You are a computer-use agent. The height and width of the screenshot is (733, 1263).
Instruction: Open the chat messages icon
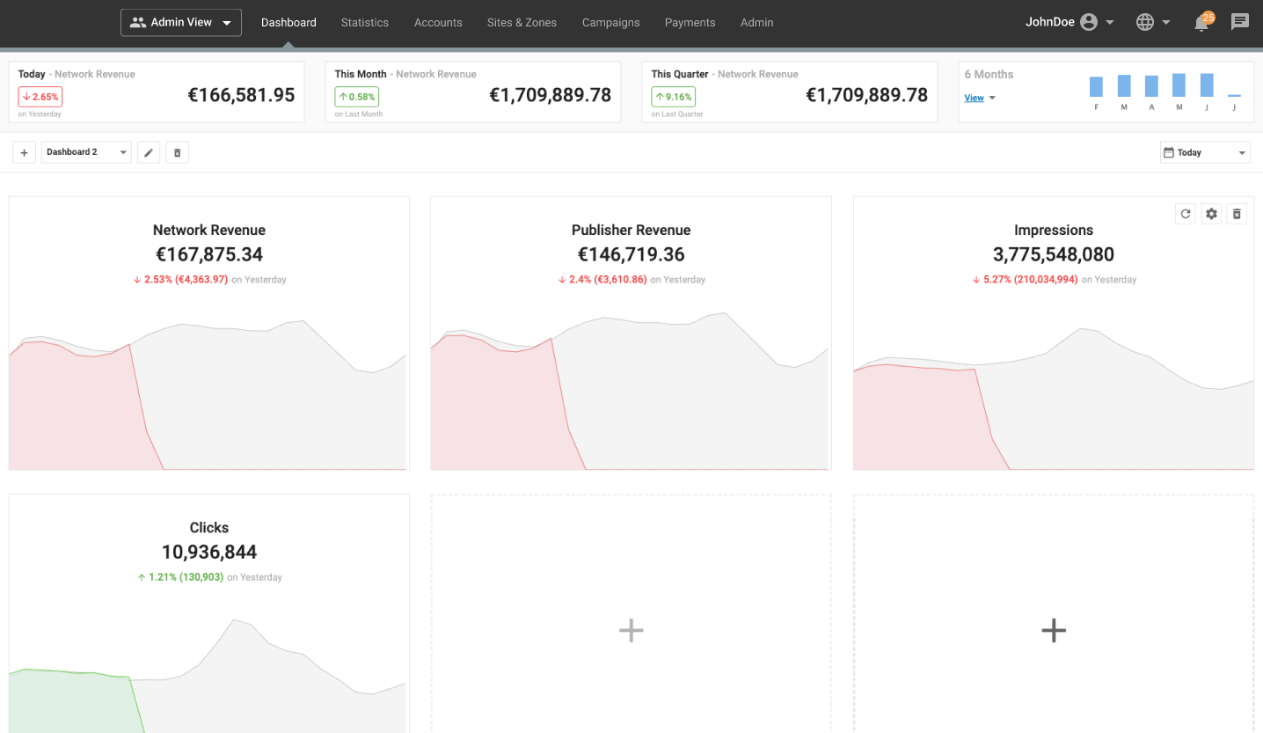(x=1240, y=22)
